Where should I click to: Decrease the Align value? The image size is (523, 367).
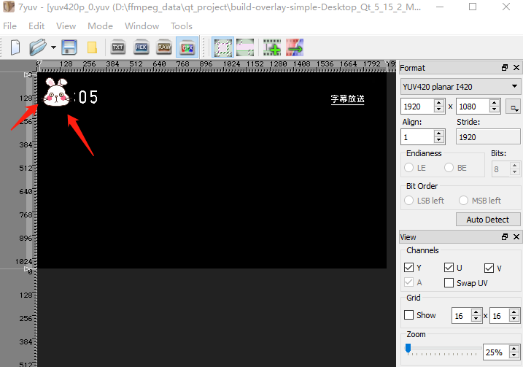[x=439, y=141]
